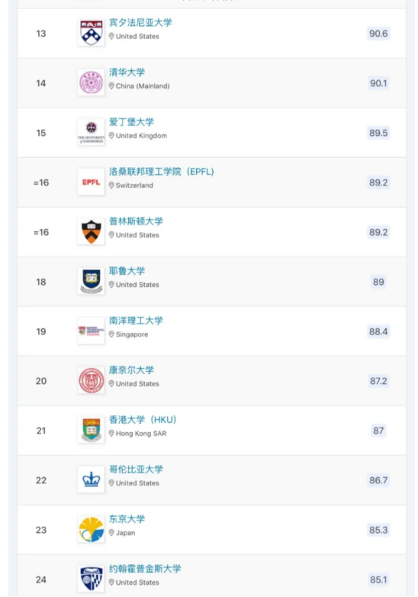Open the 香港大学（HKU）link
The width and height of the screenshot is (418, 597).
tap(143, 420)
